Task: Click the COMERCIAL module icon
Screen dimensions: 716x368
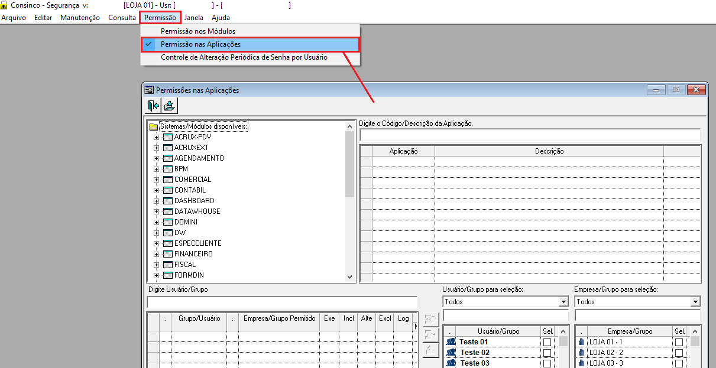Action: click(x=167, y=180)
